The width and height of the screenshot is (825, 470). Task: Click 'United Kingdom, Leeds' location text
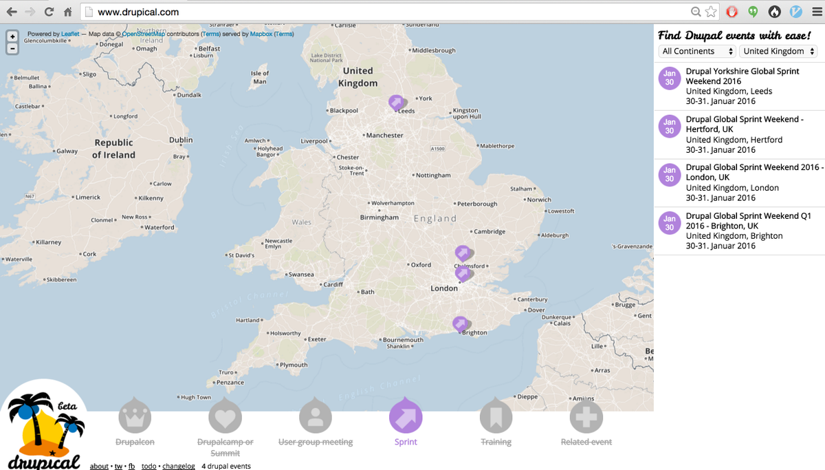[729, 91]
